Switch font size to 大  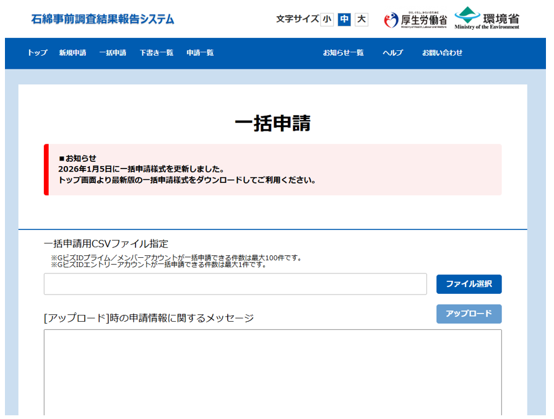pyautogui.click(x=361, y=19)
